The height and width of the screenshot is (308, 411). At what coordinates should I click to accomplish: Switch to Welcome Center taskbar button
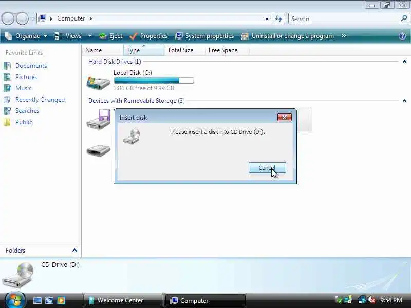pyautogui.click(x=123, y=300)
